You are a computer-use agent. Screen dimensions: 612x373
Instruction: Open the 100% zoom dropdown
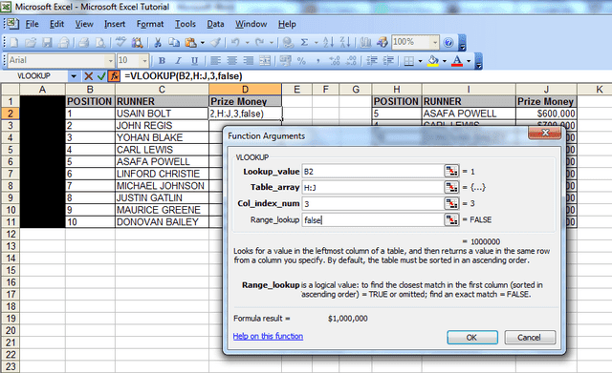pos(434,42)
